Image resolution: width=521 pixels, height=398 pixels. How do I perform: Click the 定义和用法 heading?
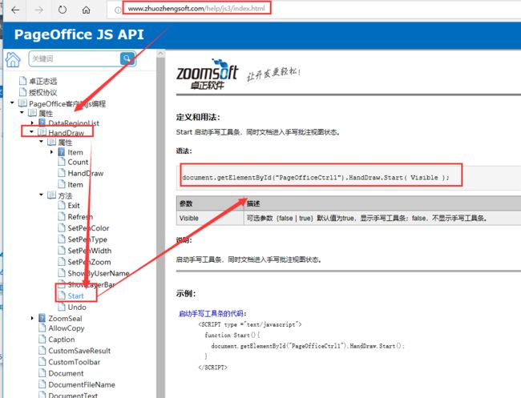[198, 117]
